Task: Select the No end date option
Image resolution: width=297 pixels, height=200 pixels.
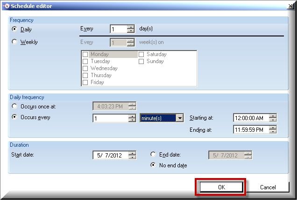Action: tap(153, 165)
